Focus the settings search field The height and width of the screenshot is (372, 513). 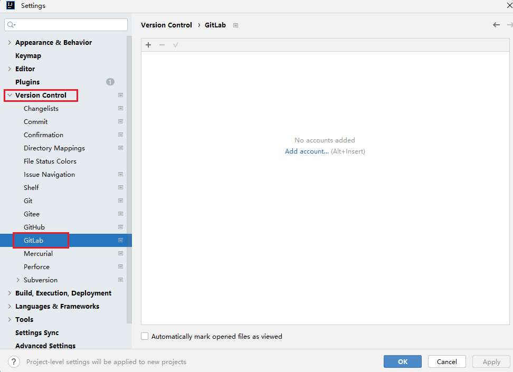[x=66, y=25]
